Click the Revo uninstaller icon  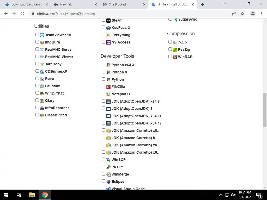click(x=42, y=79)
